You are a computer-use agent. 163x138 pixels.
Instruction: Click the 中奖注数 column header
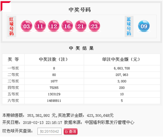click(x=54, y=59)
